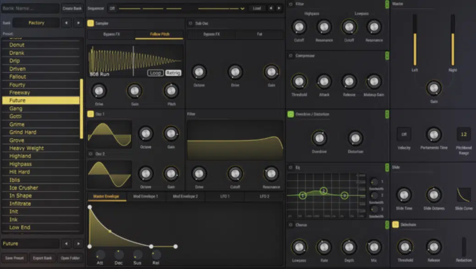Open the Sequencer pattern dropdown arrow

click(242, 9)
